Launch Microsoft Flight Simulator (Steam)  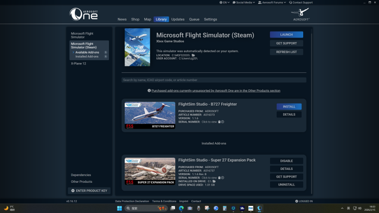click(x=287, y=35)
